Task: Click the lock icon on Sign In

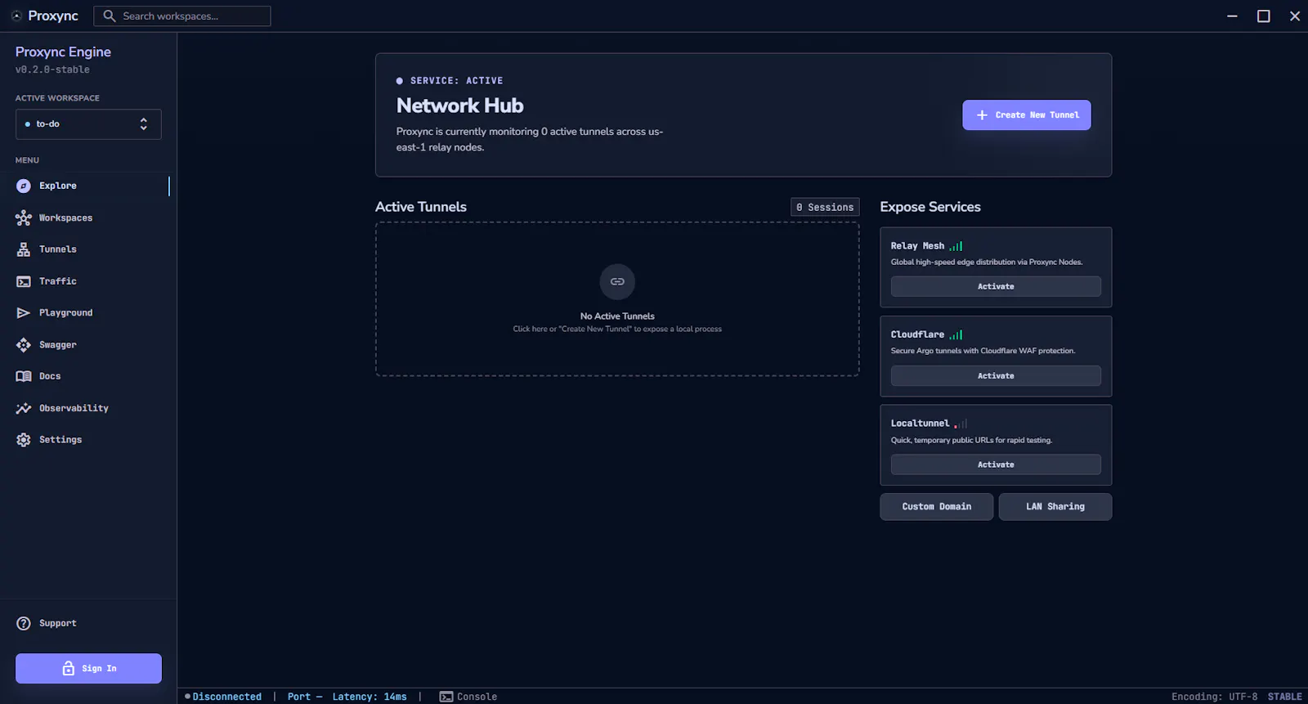Action: click(69, 668)
